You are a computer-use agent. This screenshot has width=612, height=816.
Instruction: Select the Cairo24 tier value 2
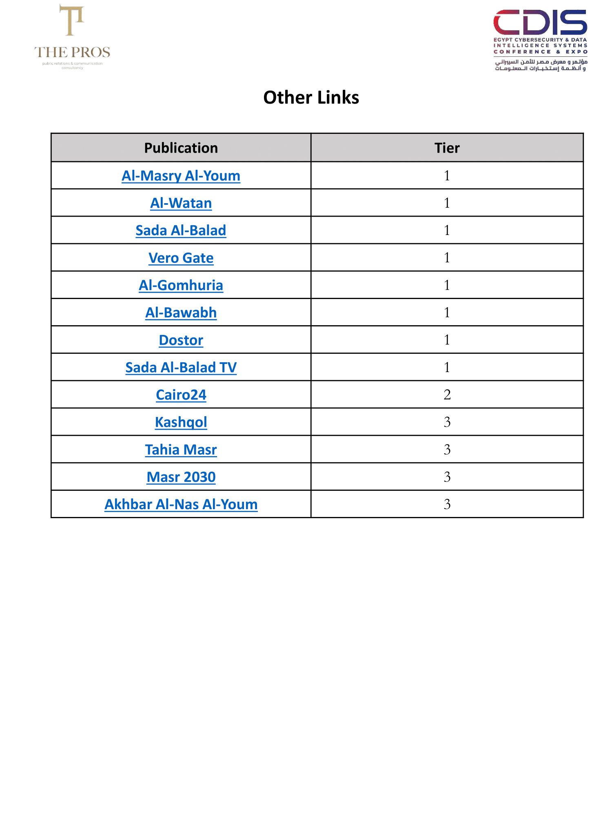pos(447,395)
